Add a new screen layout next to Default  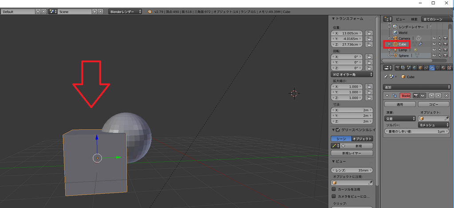point(38,11)
